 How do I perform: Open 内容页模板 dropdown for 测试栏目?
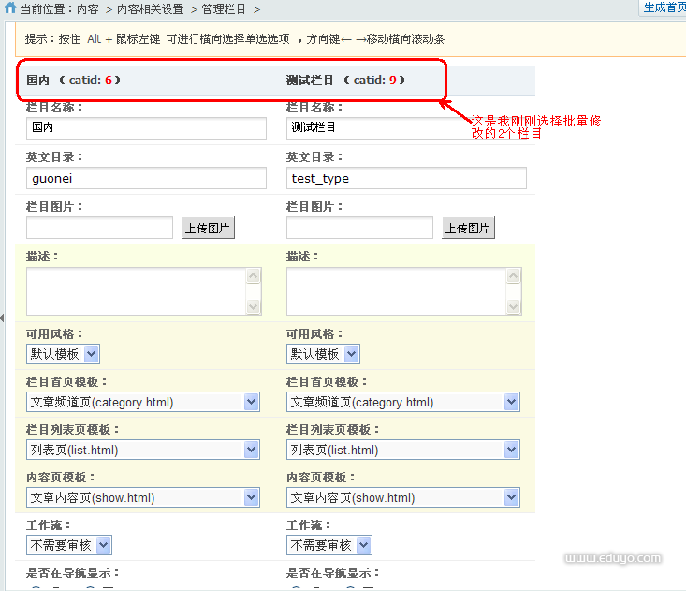click(403, 497)
